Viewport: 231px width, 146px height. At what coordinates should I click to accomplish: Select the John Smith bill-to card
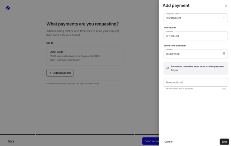[85, 56]
